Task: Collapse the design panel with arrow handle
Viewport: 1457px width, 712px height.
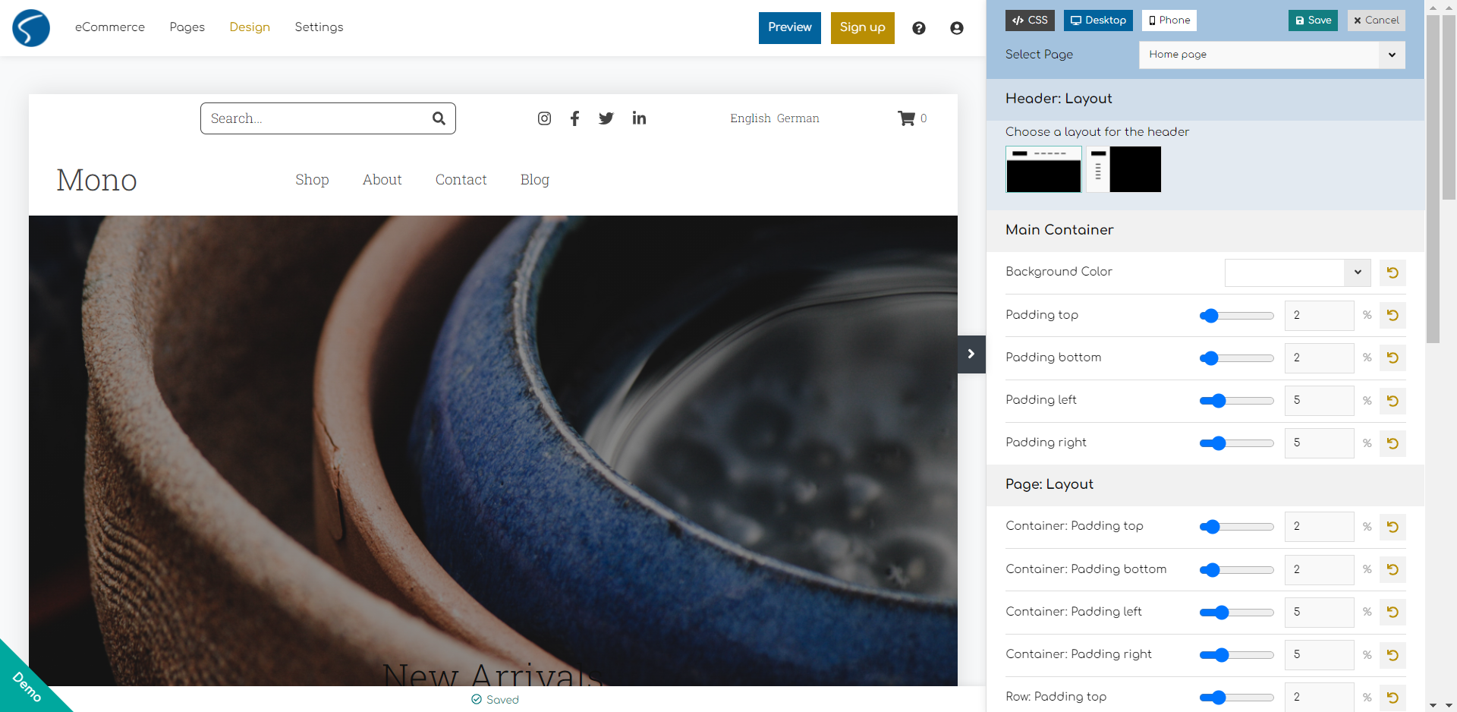Action: [971, 354]
